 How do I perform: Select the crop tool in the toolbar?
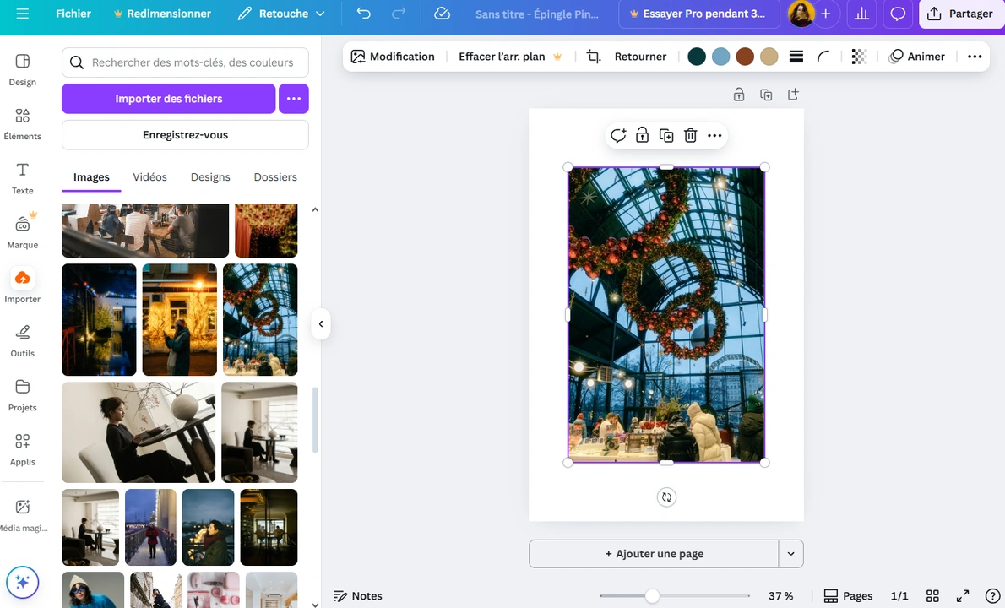tap(593, 56)
